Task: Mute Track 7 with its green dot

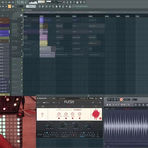Action: (22, 56)
